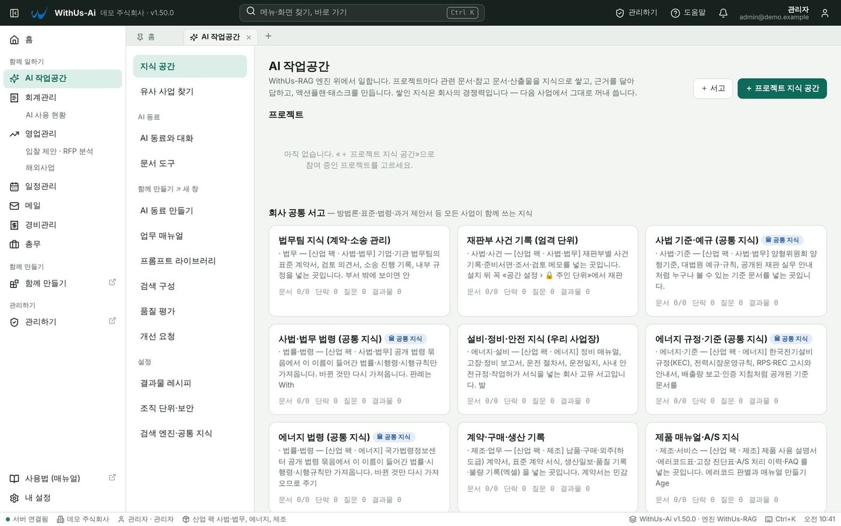Image resolution: width=841 pixels, height=526 pixels.
Task: Open 조직 단위·보안 settings item
Action: coord(190,408)
